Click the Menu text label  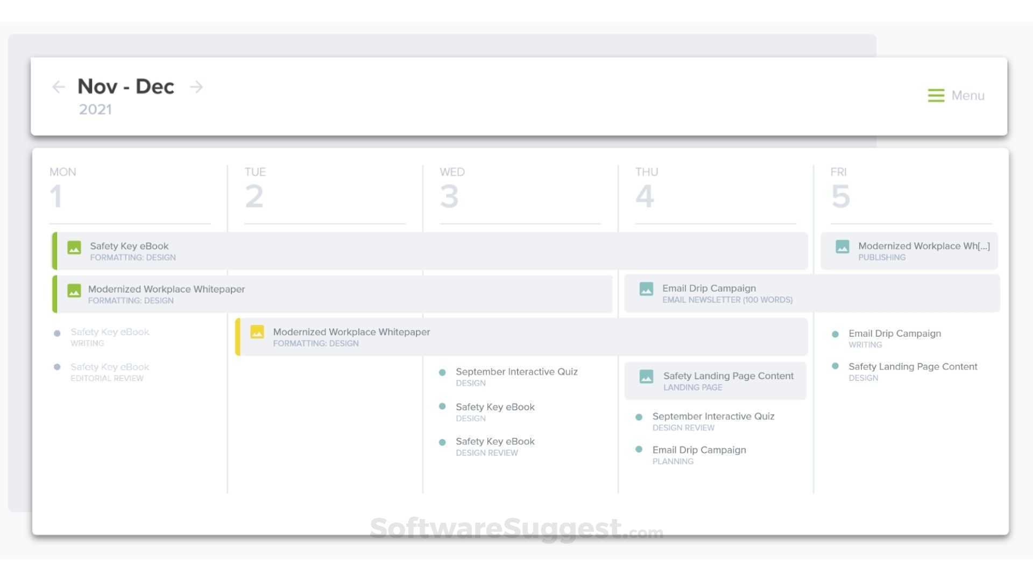967,95
